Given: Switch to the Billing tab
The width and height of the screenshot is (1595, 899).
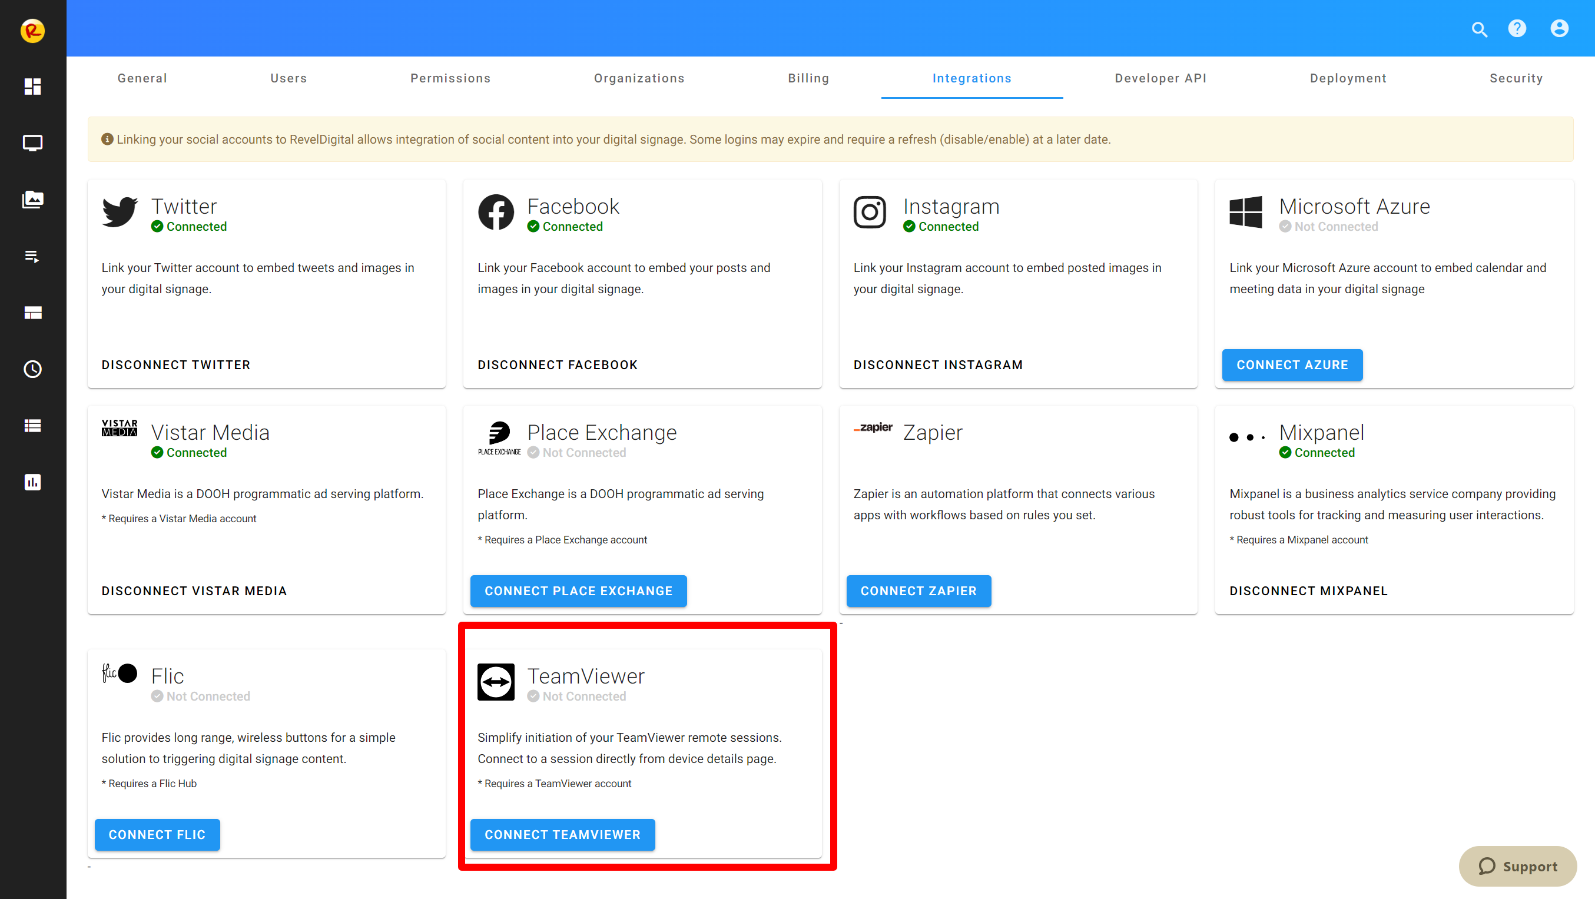Looking at the screenshot, I should tap(808, 78).
